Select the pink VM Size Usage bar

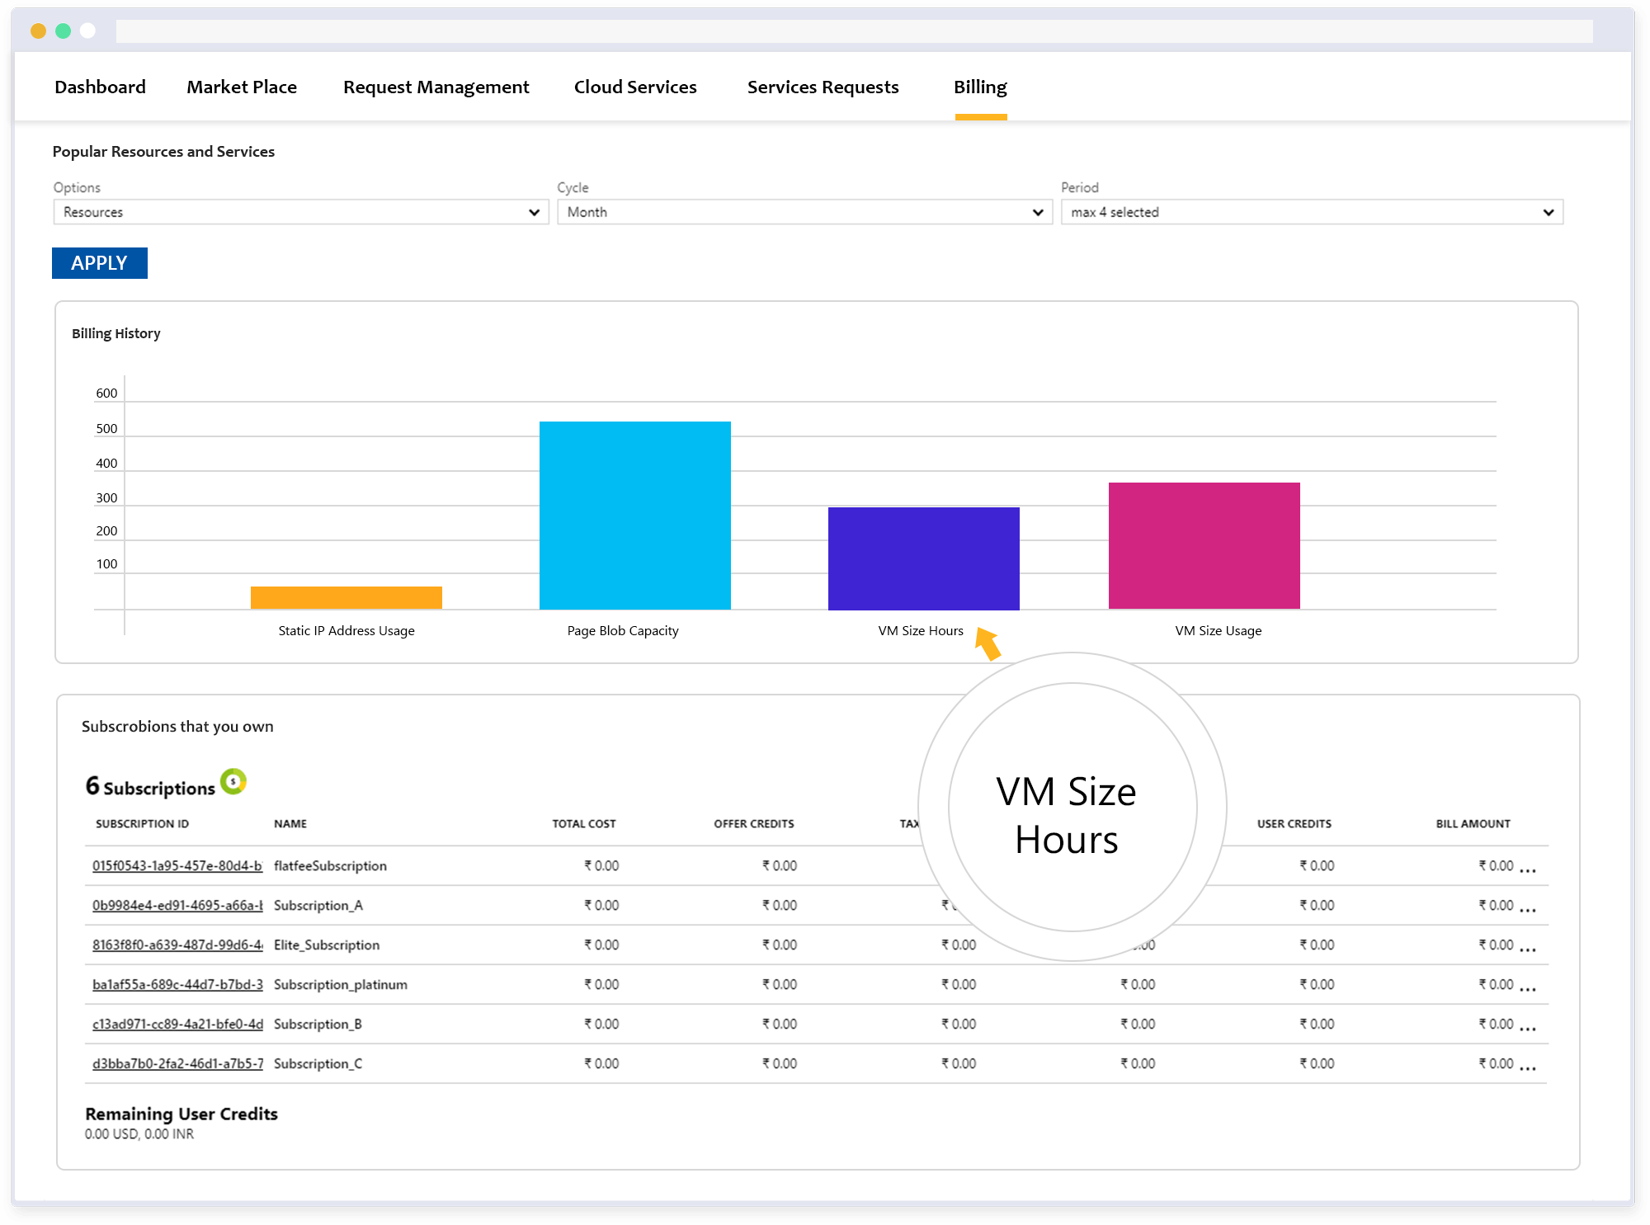(1204, 544)
